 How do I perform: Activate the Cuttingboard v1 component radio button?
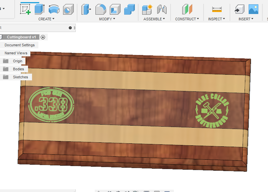click(43, 37)
